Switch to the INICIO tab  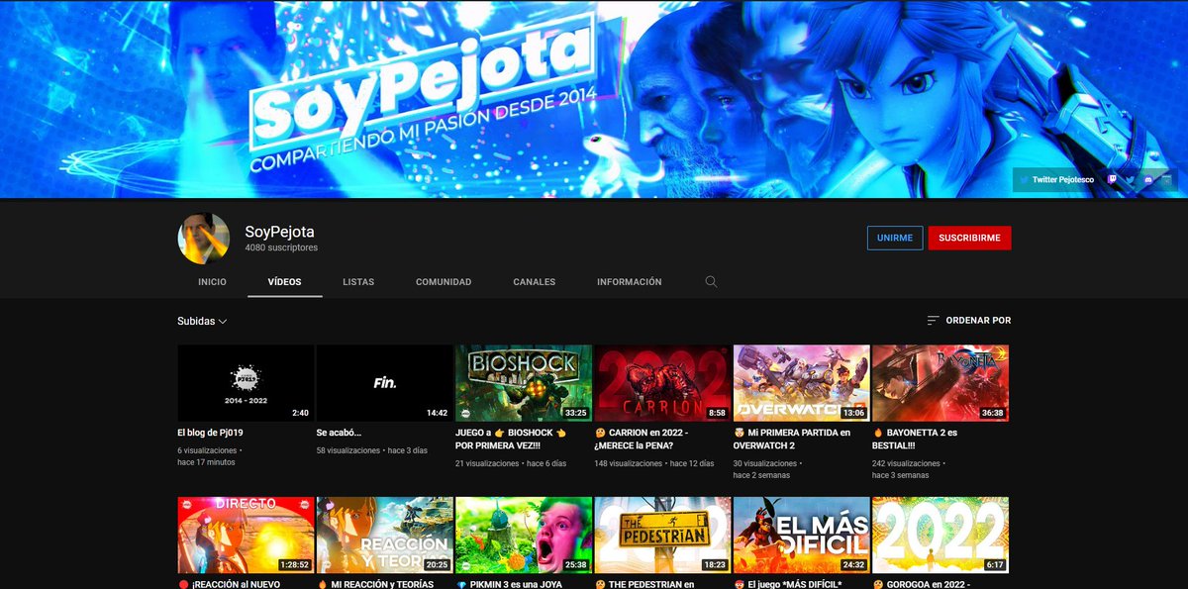click(212, 282)
